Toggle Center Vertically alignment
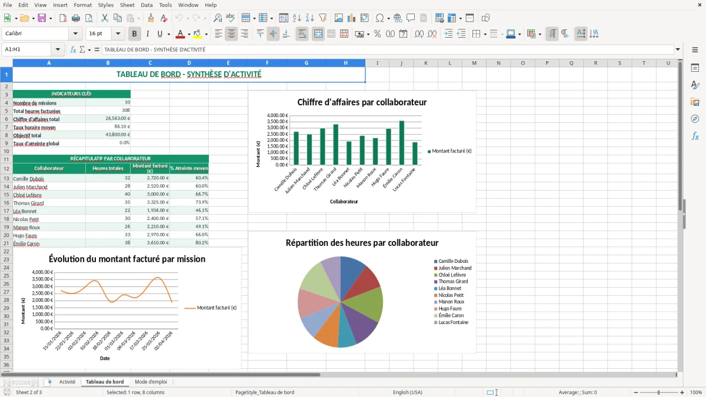The width and height of the screenshot is (706, 397). 273,34
